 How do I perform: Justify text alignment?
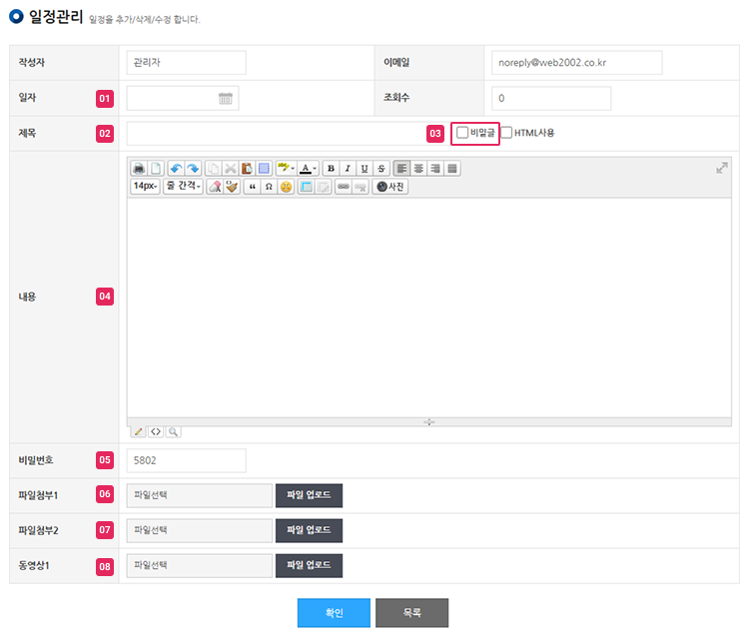pyautogui.click(x=451, y=169)
